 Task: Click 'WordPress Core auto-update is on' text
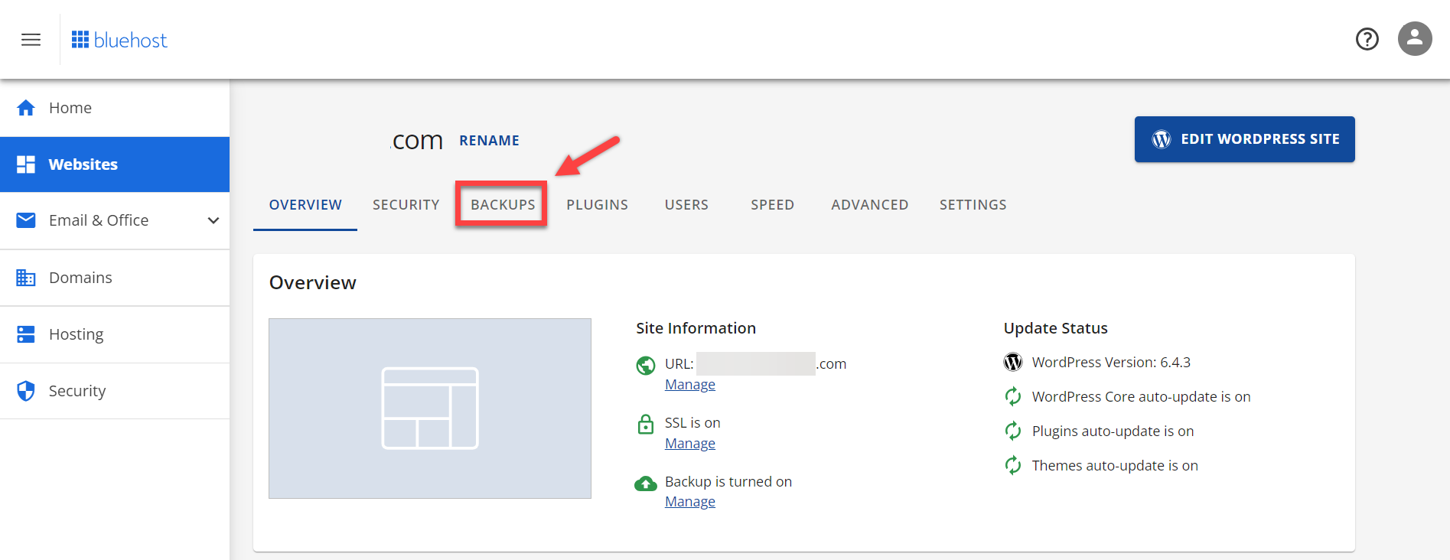coord(1141,397)
